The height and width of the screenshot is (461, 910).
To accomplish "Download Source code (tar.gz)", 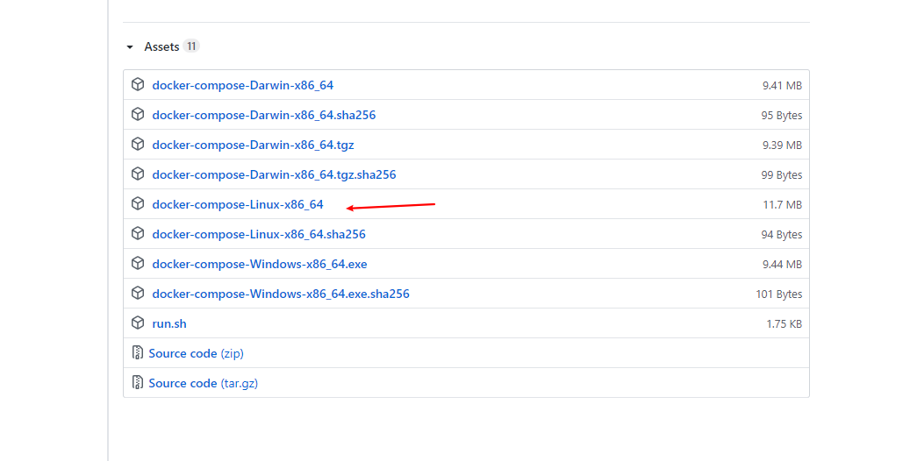I will 203,383.
